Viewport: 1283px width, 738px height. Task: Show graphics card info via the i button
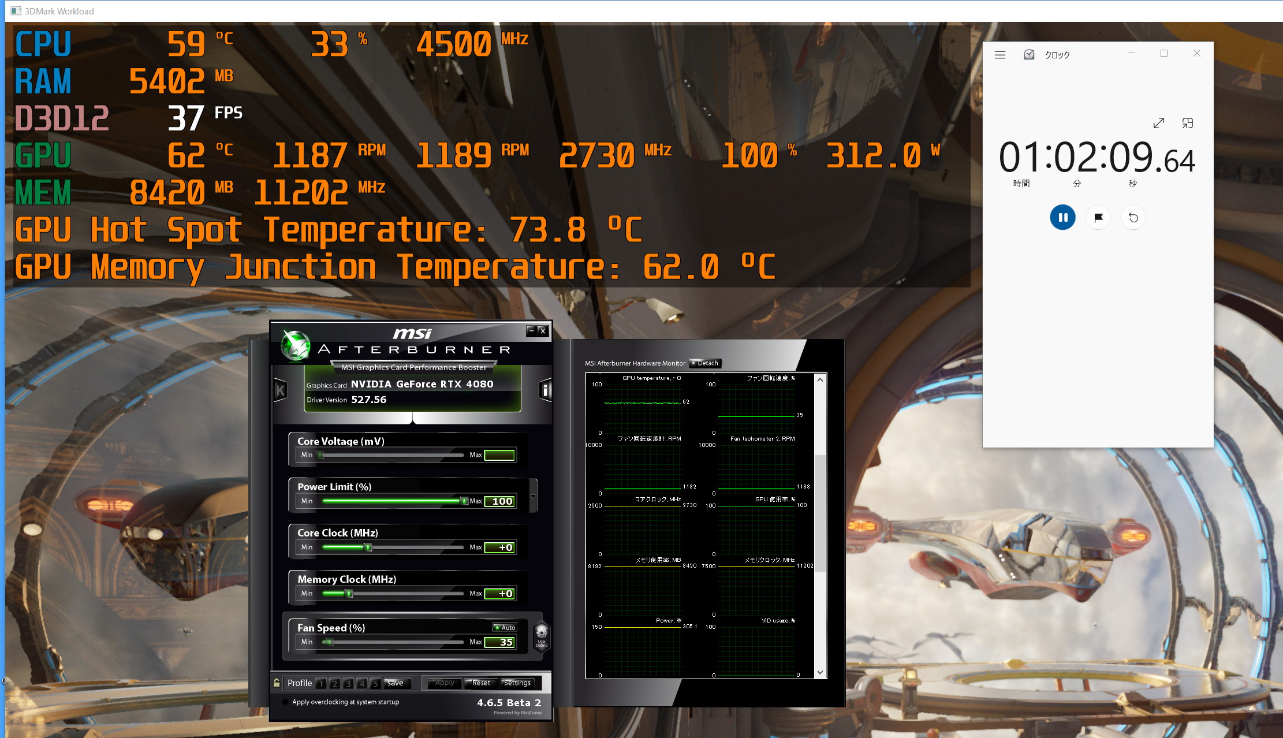coord(545,391)
